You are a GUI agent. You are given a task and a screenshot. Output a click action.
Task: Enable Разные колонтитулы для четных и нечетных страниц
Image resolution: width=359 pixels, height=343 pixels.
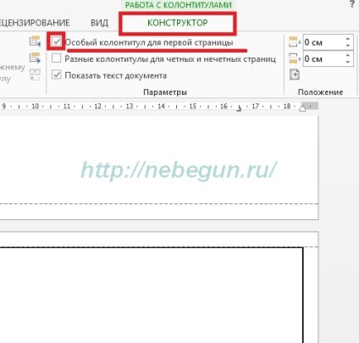(x=57, y=58)
